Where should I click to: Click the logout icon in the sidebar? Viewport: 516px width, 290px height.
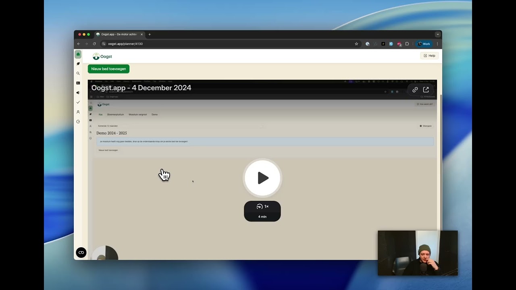tap(78, 122)
